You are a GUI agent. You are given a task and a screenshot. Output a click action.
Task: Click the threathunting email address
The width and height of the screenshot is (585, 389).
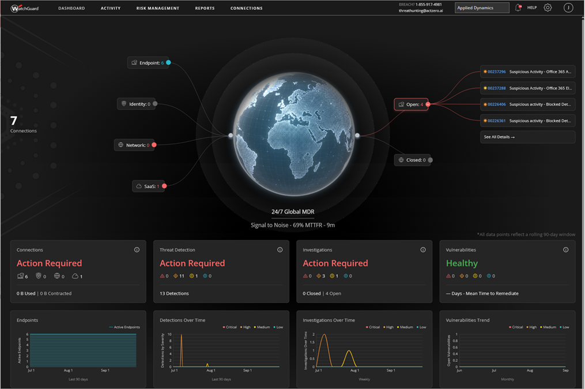coord(421,11)
